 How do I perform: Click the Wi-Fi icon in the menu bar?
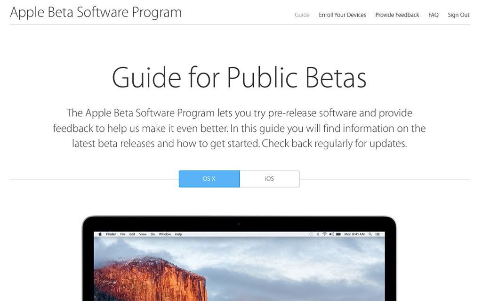(x=325, y=234)
